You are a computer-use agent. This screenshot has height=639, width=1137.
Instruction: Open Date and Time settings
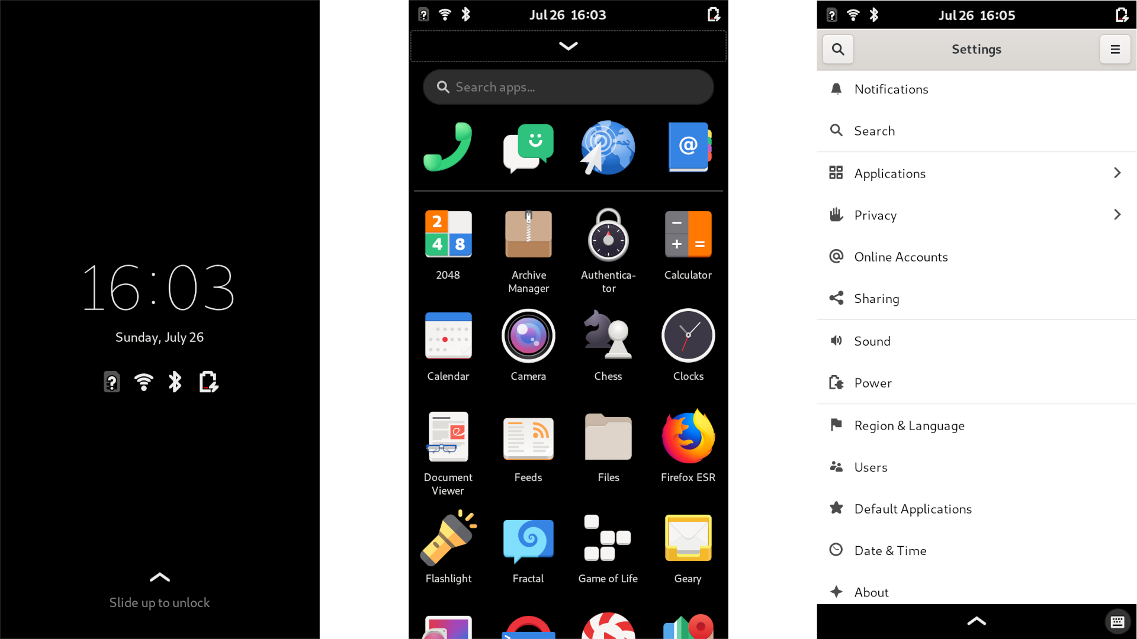(890, 551)
